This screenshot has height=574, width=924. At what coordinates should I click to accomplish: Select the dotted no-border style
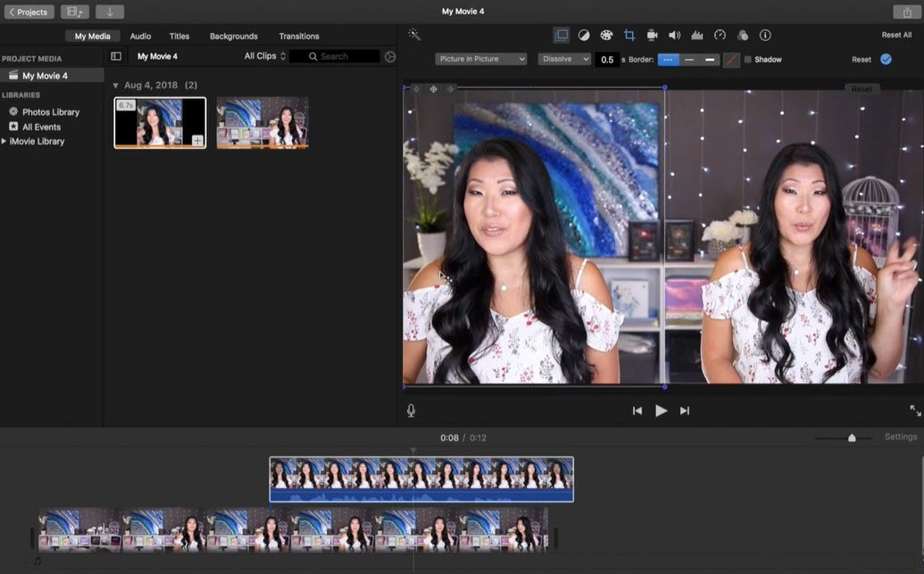coord(669,60)
